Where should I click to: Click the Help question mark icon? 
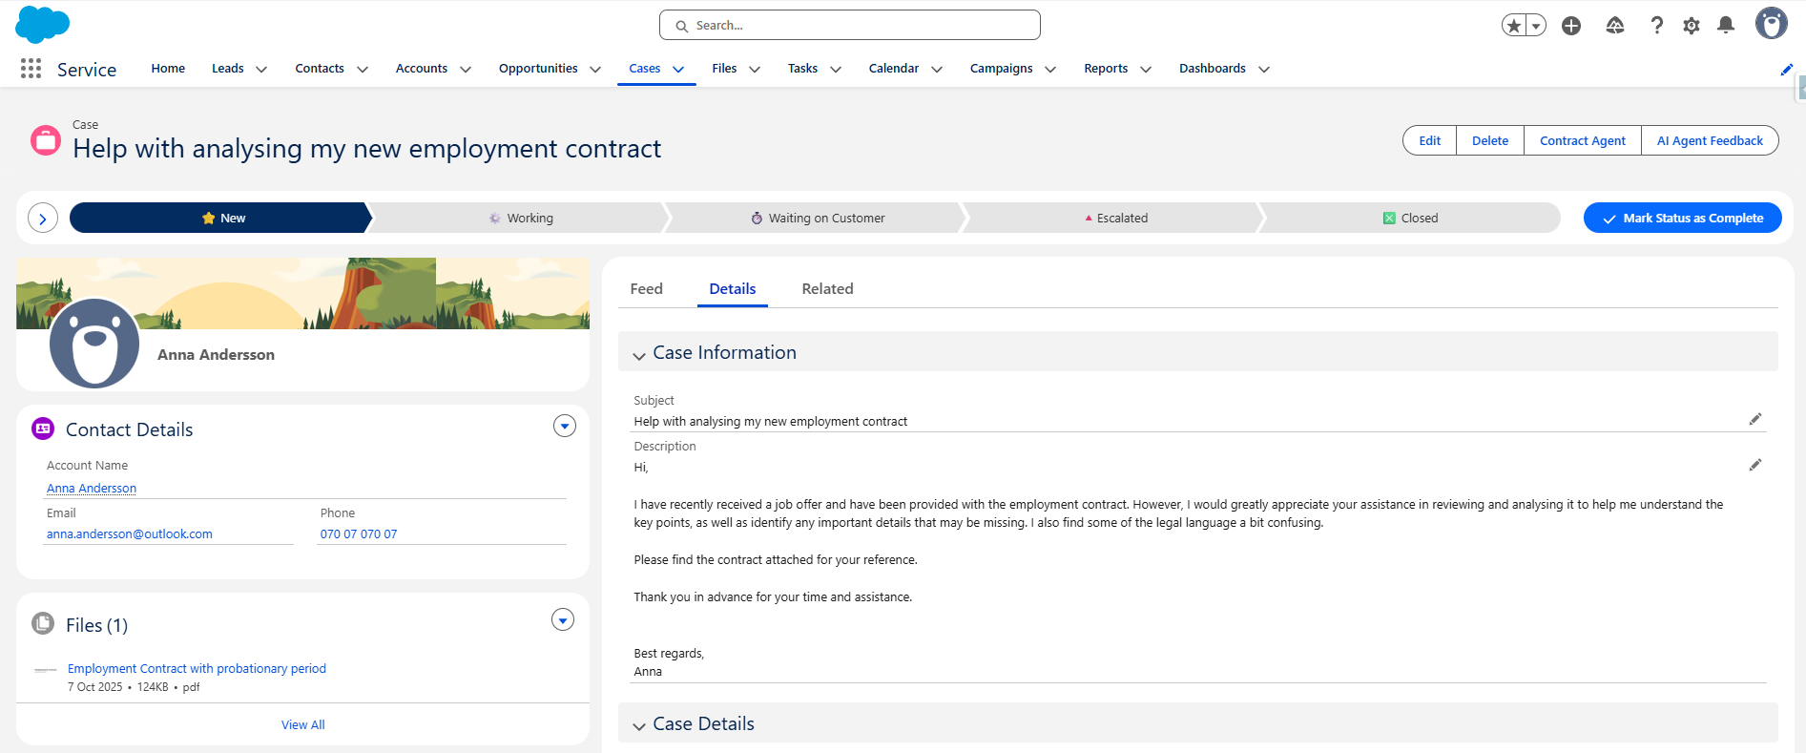[1656, 26]
